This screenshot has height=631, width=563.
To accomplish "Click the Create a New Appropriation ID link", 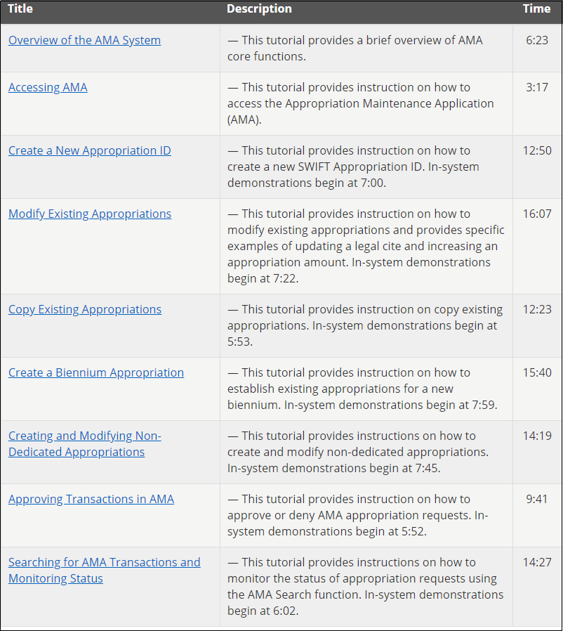I will click(x=89, y=150).
